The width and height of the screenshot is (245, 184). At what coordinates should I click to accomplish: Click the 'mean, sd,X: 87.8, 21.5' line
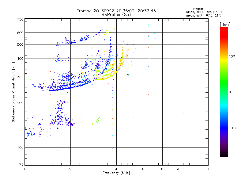point(204,15)
